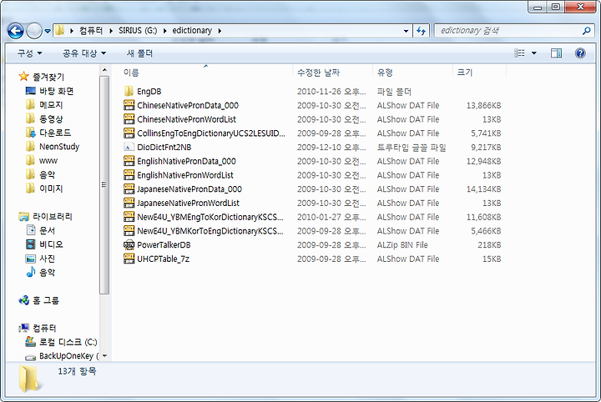Image resolution: width=601 pixels, height=402 pixels.
Task: Toggle the preview pane
Action: 556,53
